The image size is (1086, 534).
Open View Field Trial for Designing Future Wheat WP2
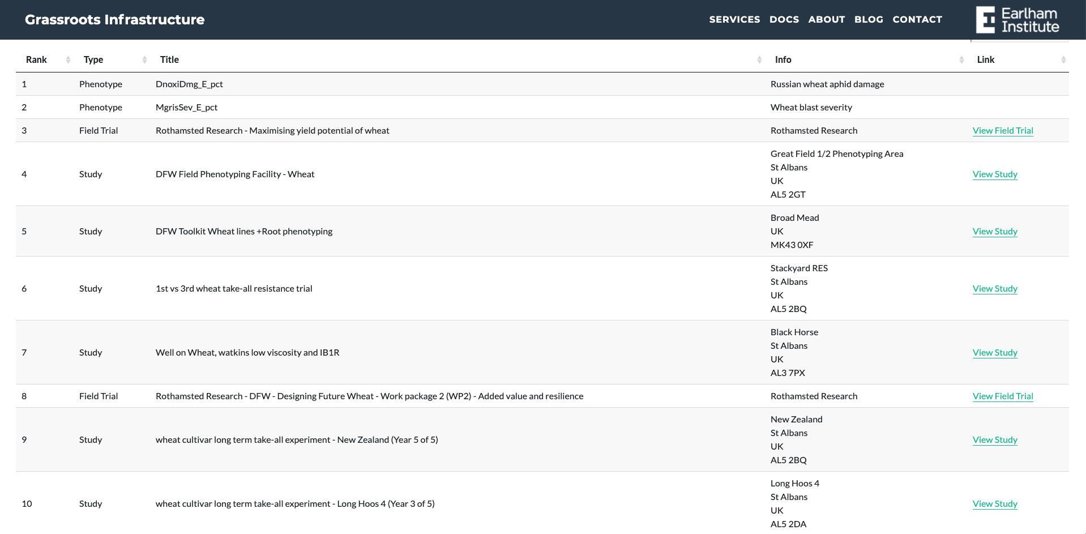point(1003,396)
